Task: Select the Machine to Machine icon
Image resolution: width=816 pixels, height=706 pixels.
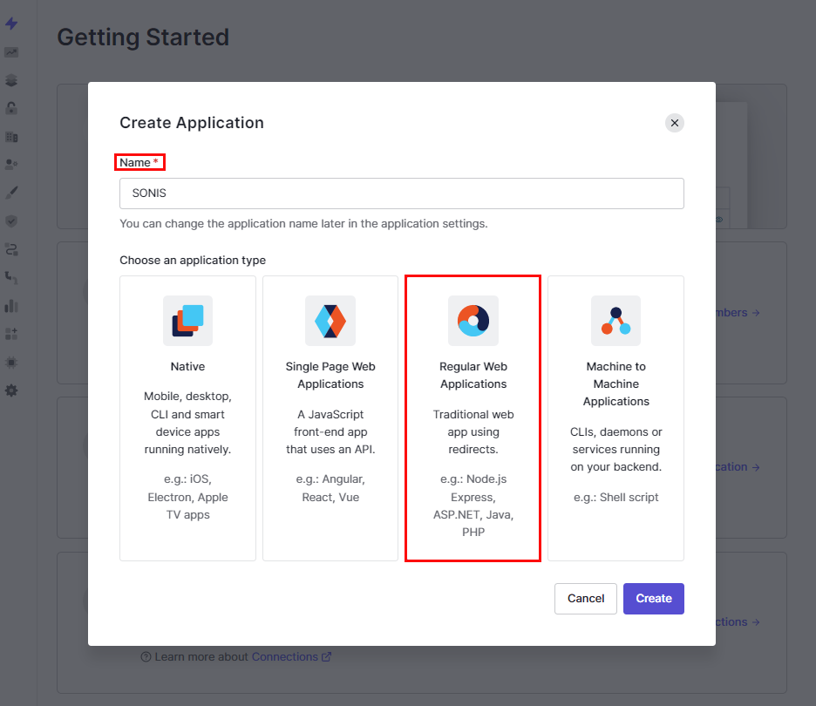Action: [x=615, y=321]
